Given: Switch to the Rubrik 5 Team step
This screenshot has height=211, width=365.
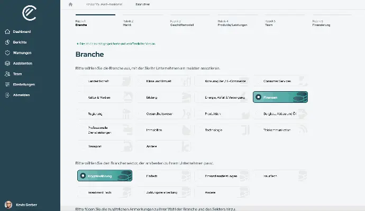Looking at the screenshot, I should coord(285,21).
